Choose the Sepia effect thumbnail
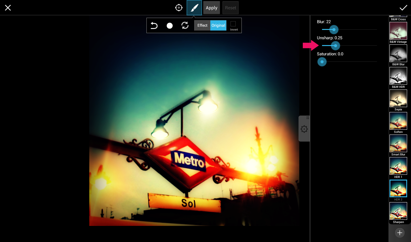The image size is (411, 242). [398, 98]
